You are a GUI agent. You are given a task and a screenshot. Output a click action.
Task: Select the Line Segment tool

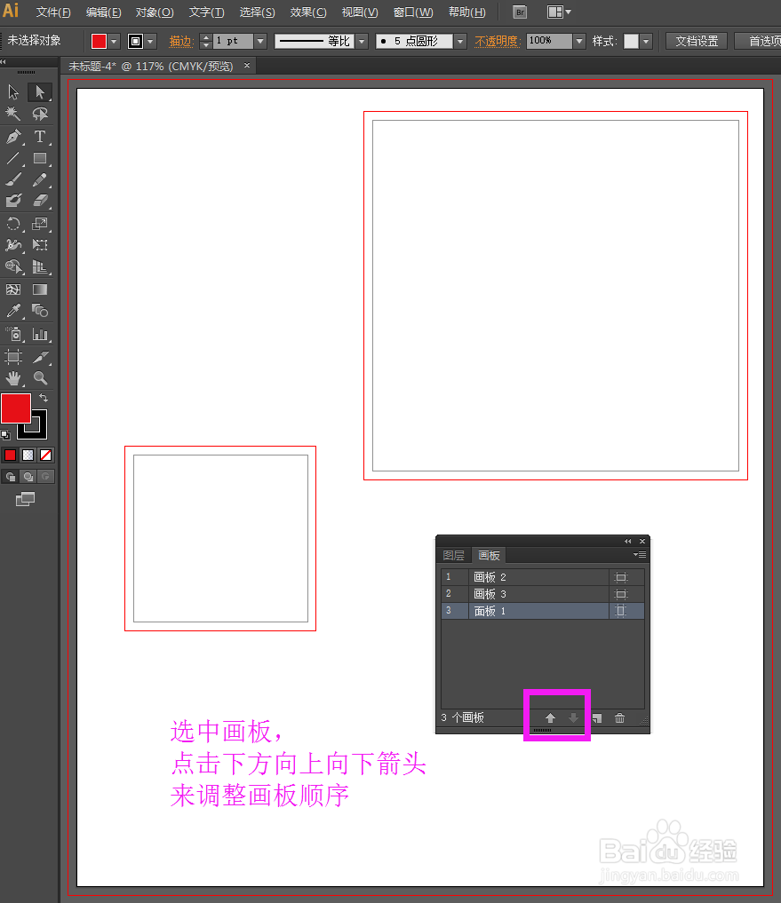point(13,158)
